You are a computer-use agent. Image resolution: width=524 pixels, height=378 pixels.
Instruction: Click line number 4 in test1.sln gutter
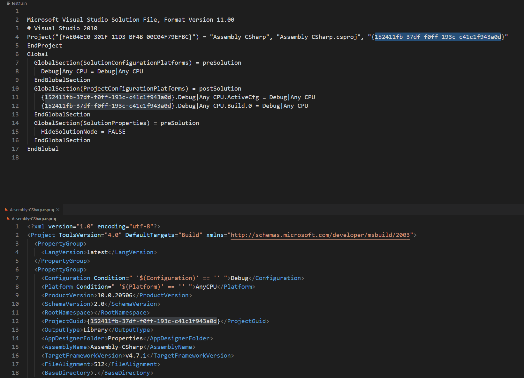[17, 37]
